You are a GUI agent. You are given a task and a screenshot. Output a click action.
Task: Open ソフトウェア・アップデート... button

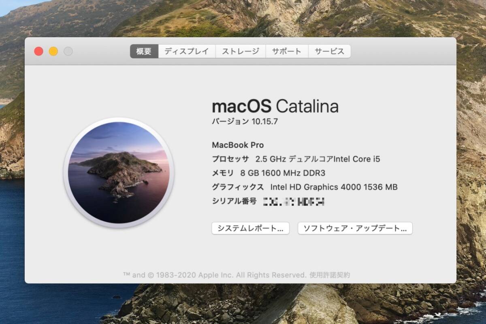pyautogui.click(x=355, y=228)
